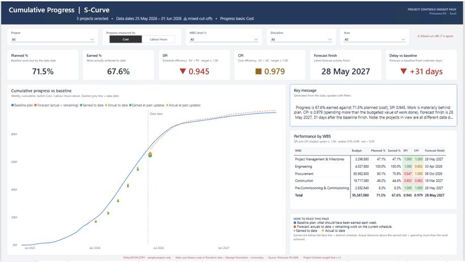Click the blue Baseline plan square in how-to-read
This screenshot has width=465, height=262.
click(295, 222)
